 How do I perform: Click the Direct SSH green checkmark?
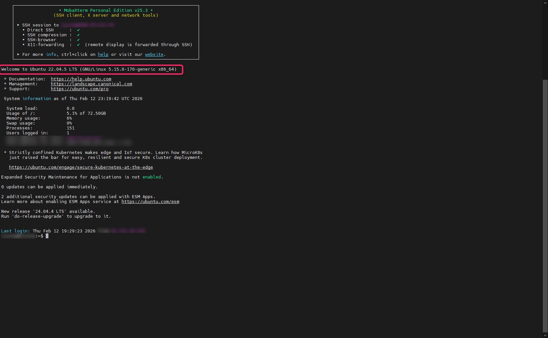tap(78, 30)
